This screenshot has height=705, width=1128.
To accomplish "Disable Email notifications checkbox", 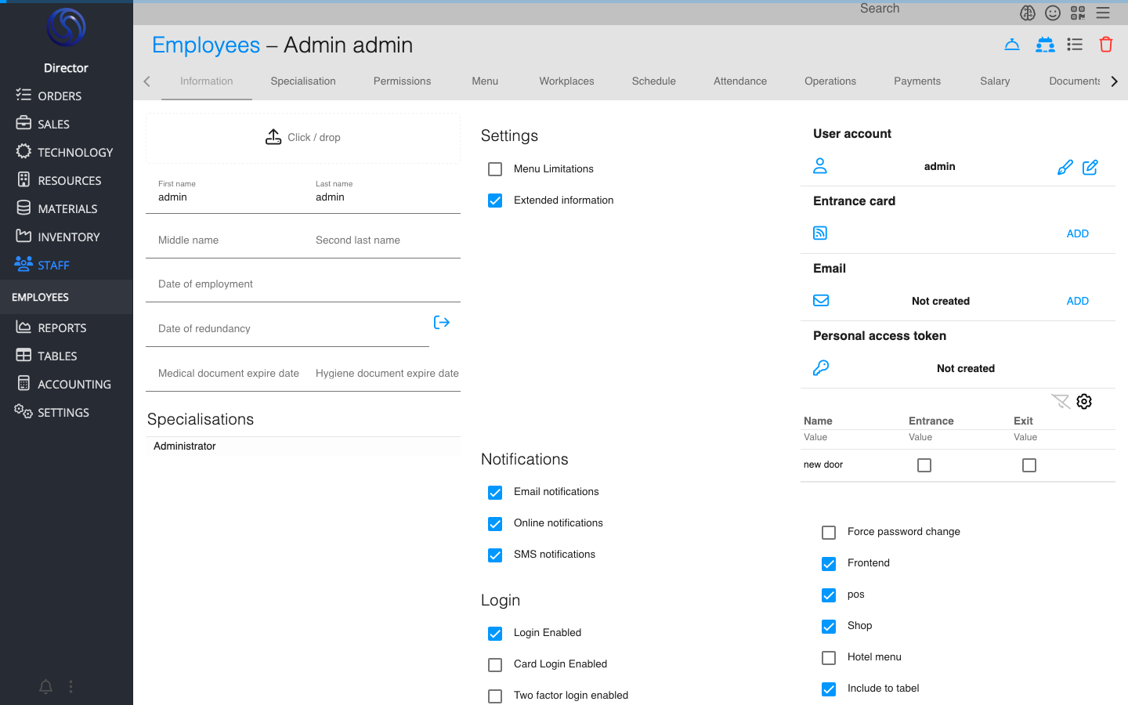I will (495, 493).
